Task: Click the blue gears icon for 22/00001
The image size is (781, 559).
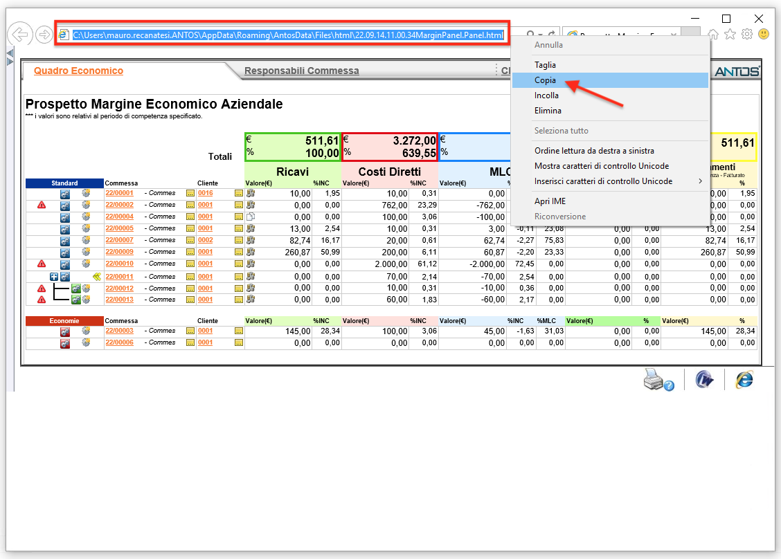Action: click(x=65, y=194)
